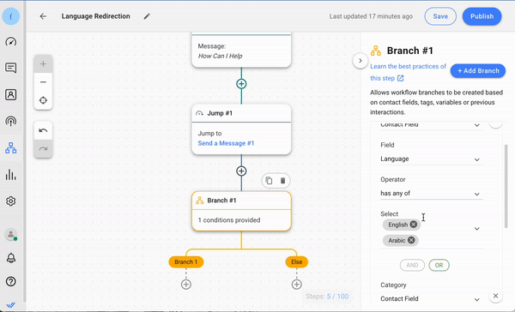
Task: Collapse the Branch #1 side panel
Action: [x=360, y=61]
